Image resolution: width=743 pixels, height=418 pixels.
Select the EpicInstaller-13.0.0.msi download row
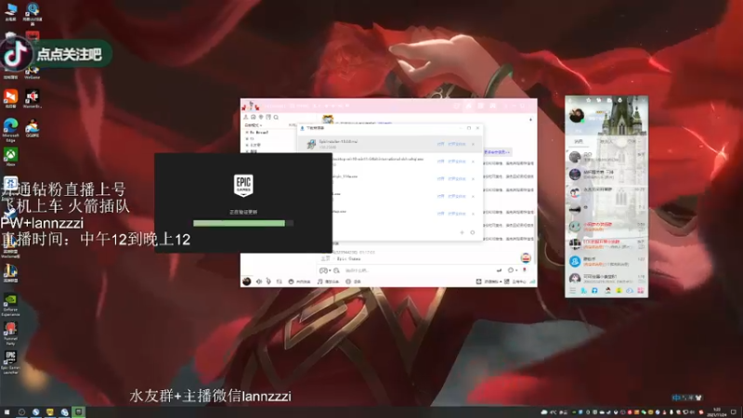tap(389, 144)
